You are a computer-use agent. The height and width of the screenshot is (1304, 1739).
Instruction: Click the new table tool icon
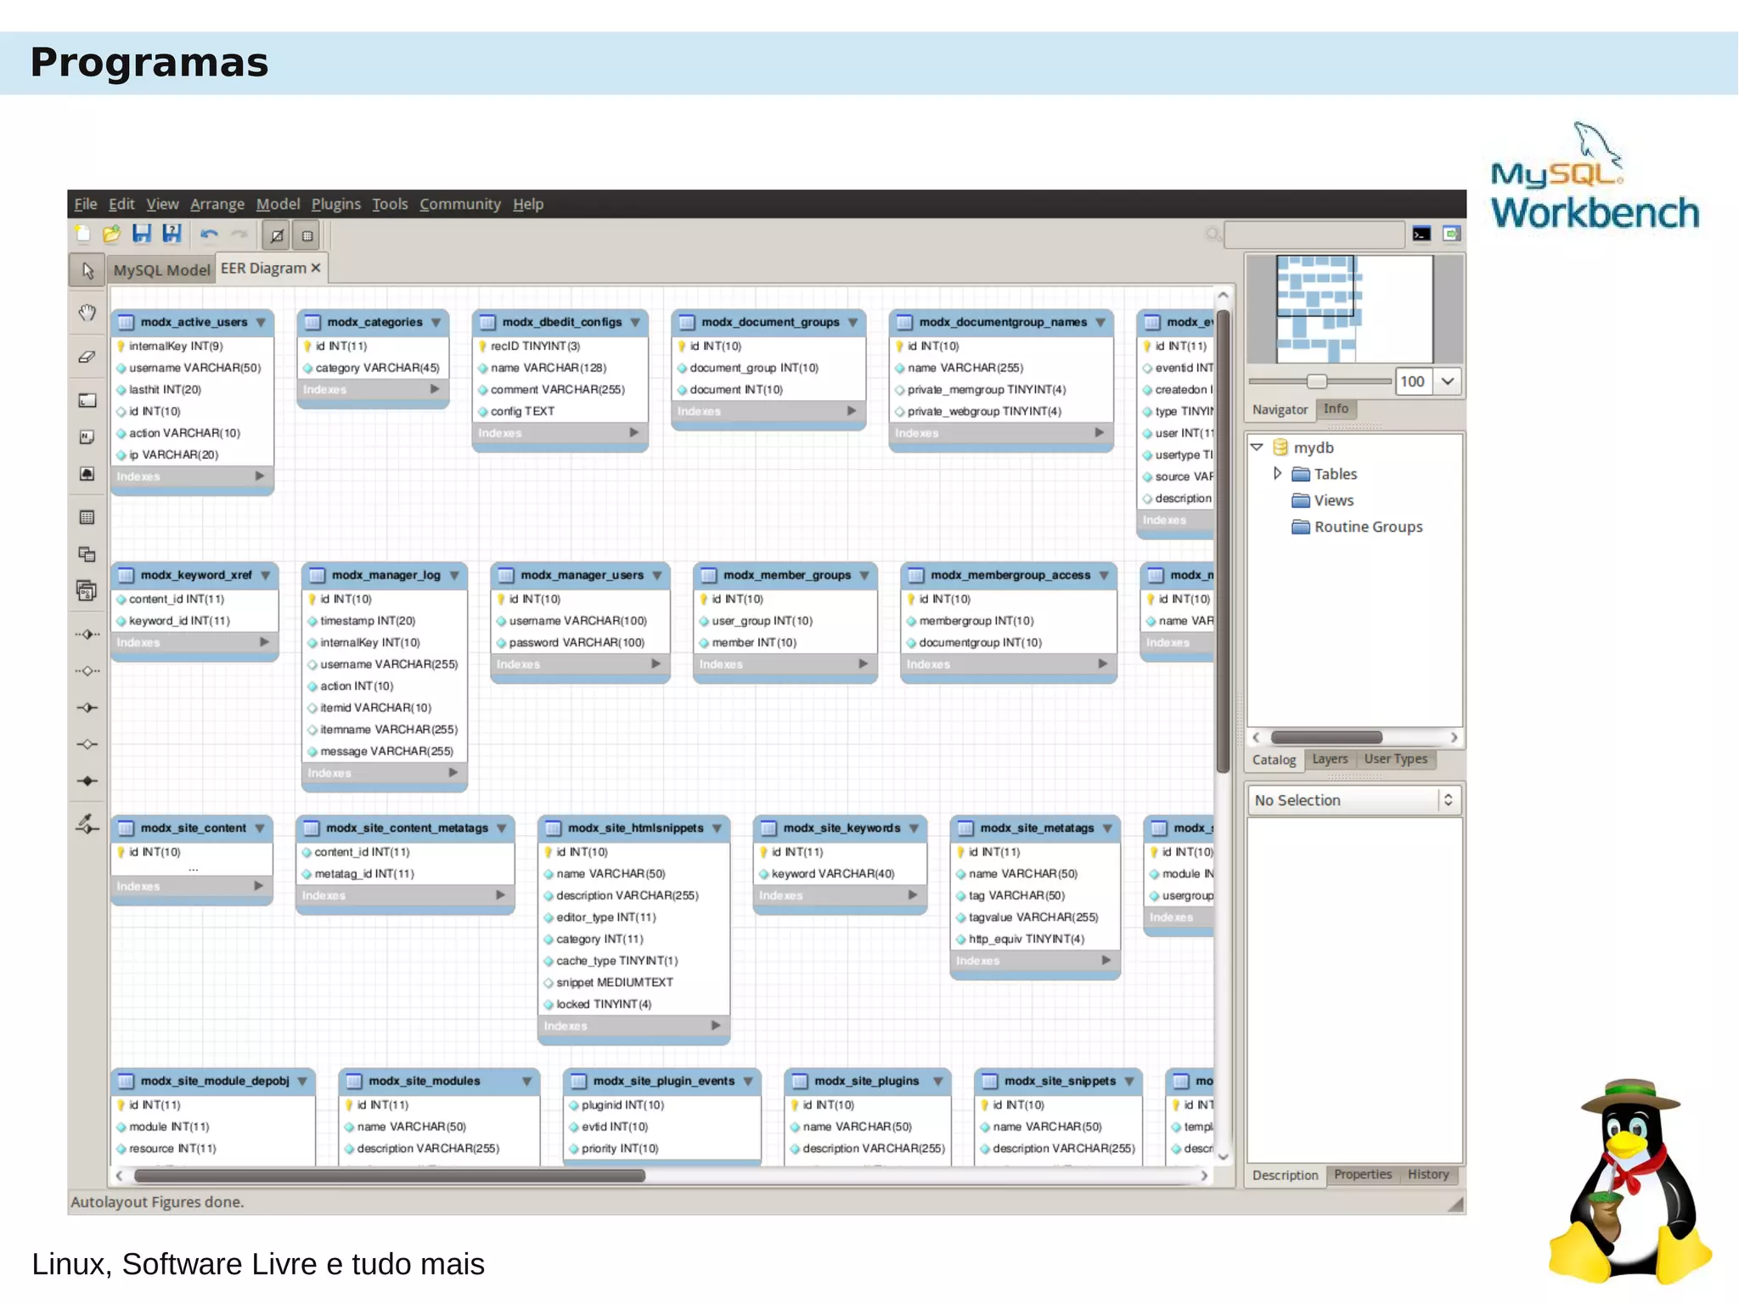(87, 517)
